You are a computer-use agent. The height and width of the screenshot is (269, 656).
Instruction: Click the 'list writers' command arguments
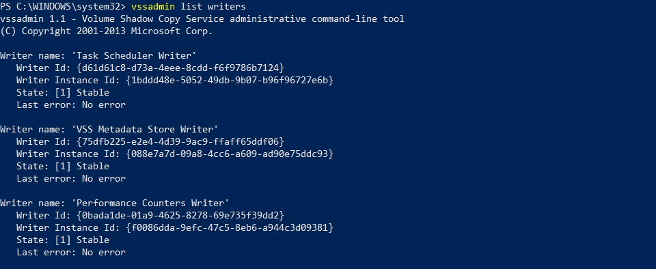point(213,7)
